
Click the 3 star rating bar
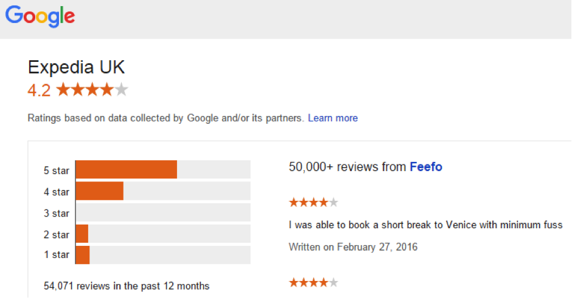point(163,212)
